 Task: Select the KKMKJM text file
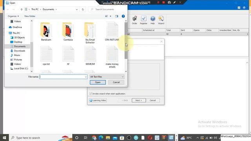(90, 56)
